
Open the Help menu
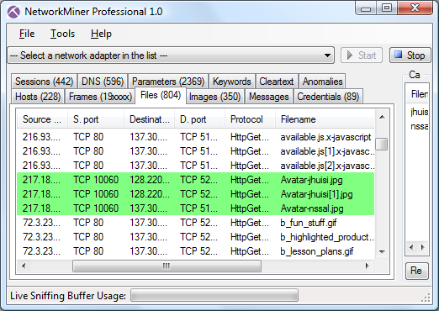click(x=101, y=34)
